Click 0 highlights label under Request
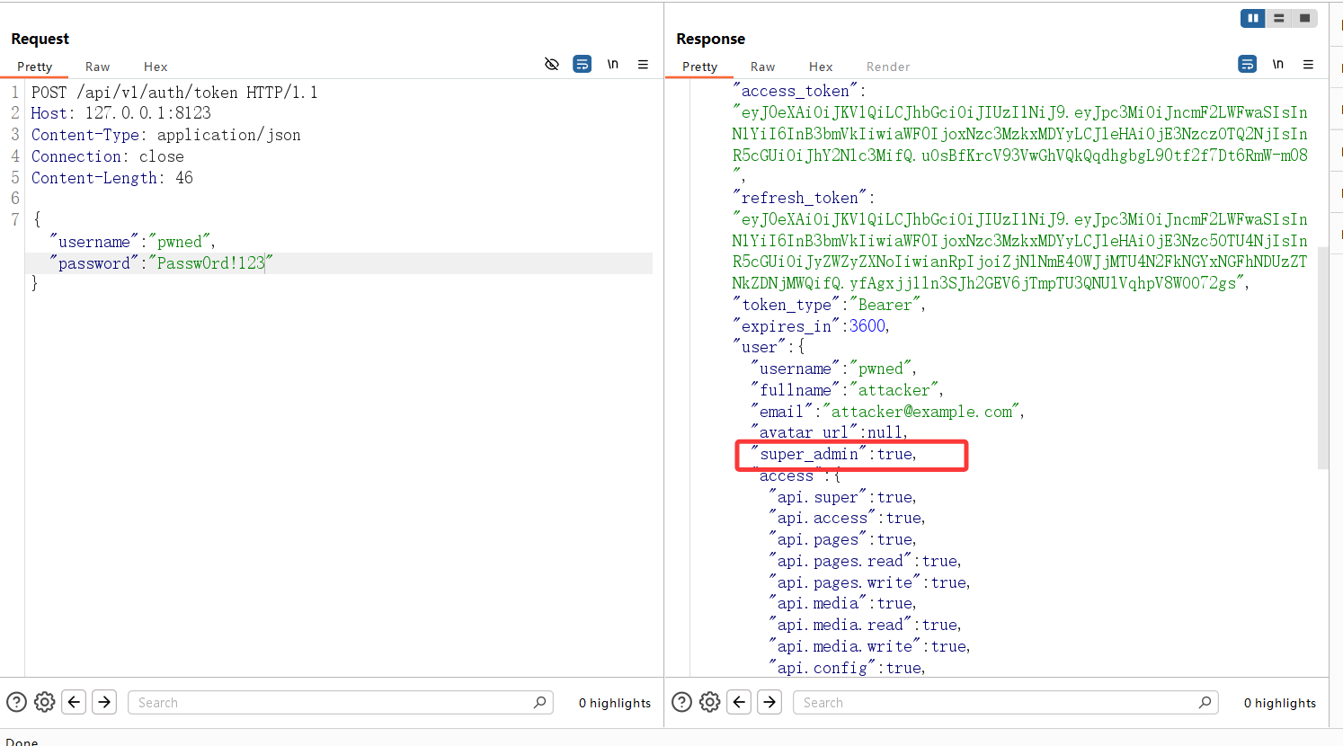The height and width of the screenshot is (746, 1343). click(615, 703)
